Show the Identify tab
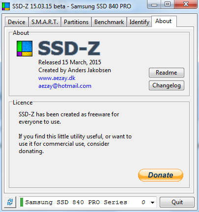This screenshot has width=199, height=212. point(140,22)
